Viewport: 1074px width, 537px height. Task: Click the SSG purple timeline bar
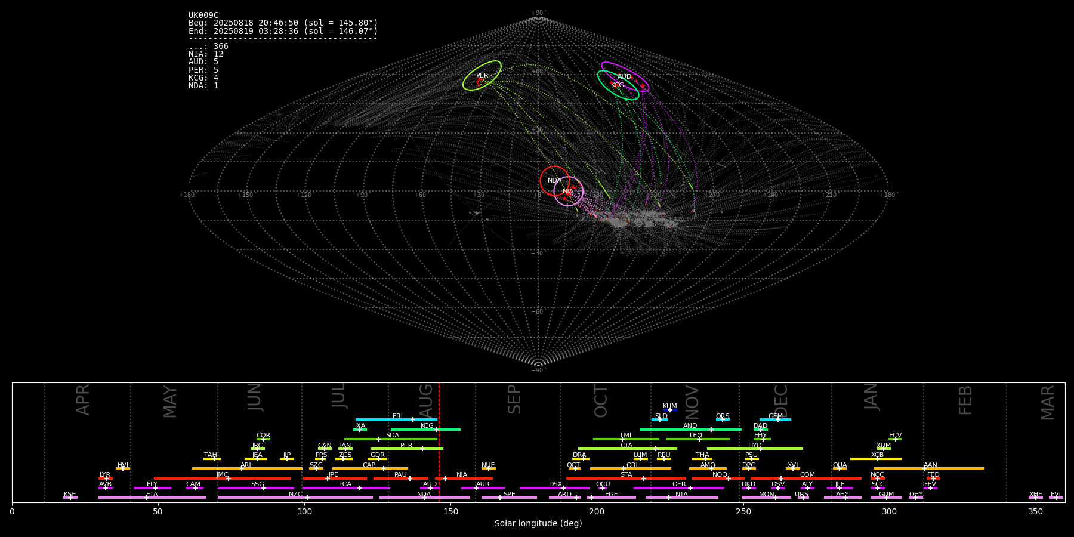point(256,488)
